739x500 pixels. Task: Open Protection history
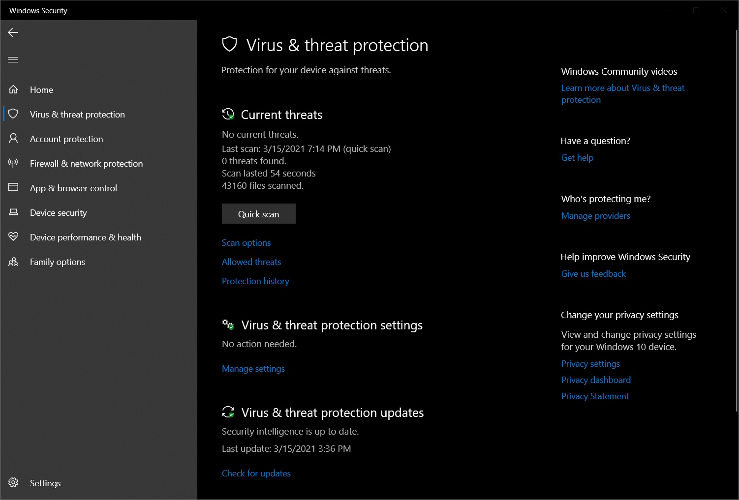[255, 281]
